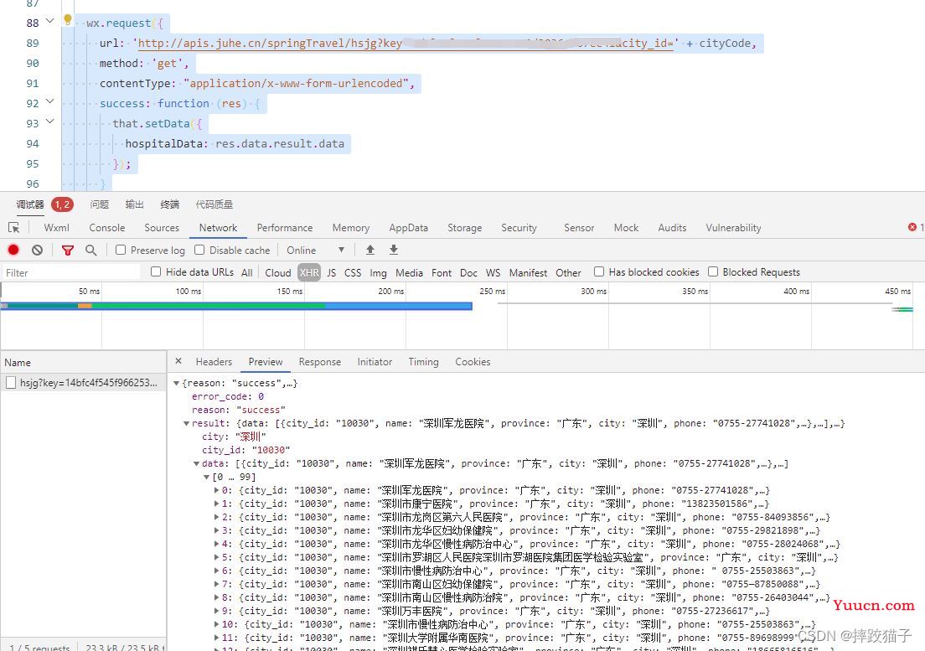Click the export HAR download icon

point(394,250)
